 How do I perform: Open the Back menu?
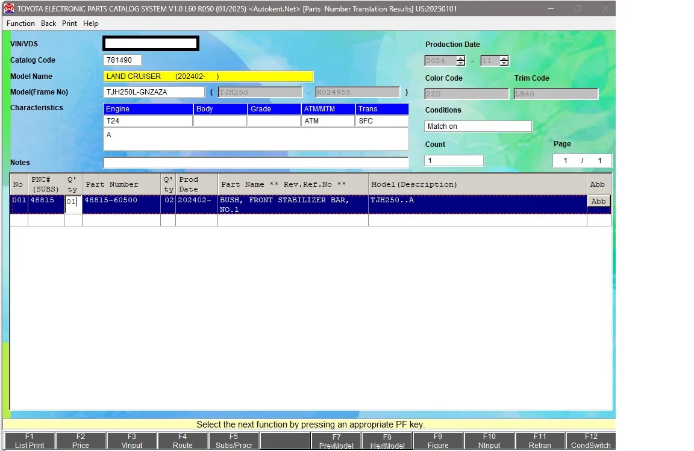[x=48, y=23]
